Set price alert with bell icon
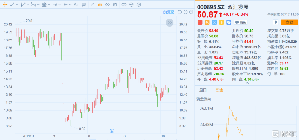 coord(276,23)
